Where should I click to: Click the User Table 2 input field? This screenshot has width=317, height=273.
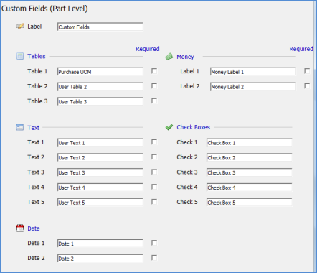[100, 86]
